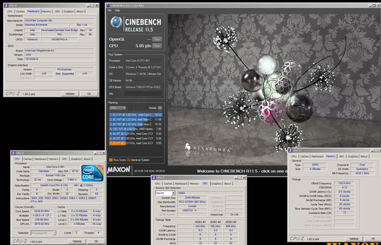Click OK in memory timings CPU-Z window
The width and height of the screenshot is (381, 245).
[x=373, y=238]
